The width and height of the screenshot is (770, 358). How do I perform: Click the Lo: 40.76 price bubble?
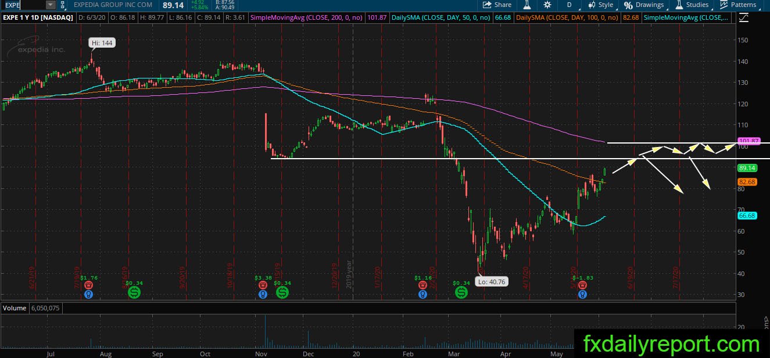coord(491,281)
